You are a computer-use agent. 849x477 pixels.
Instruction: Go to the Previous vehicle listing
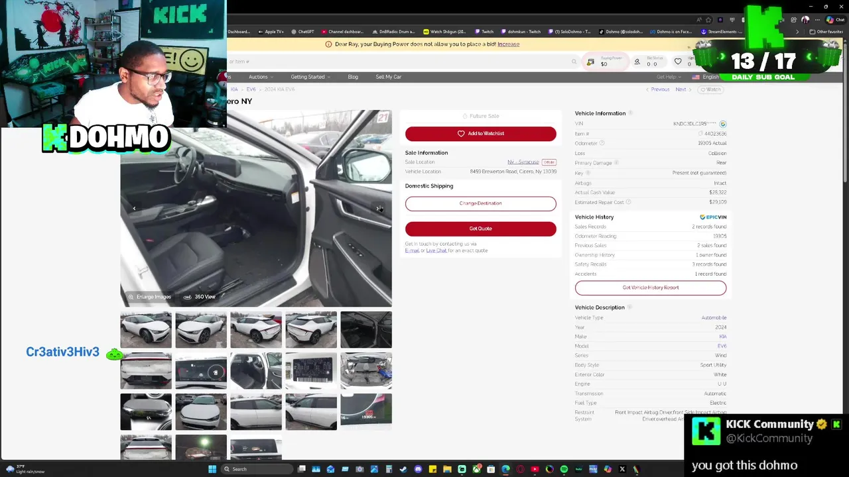coord(658,89)
